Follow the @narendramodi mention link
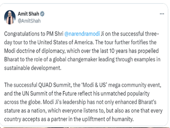This screenshot has width=170, height=128. [82, 34]
